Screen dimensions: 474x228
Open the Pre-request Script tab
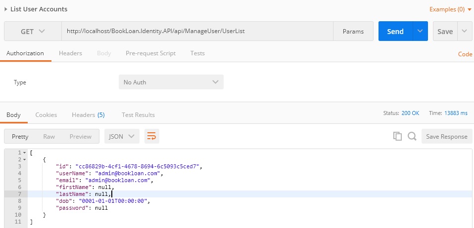[150, 53]
